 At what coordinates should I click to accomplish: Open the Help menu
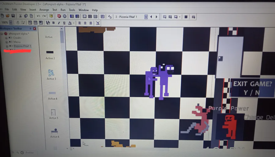pyautogui.click(x=95, y=10)
